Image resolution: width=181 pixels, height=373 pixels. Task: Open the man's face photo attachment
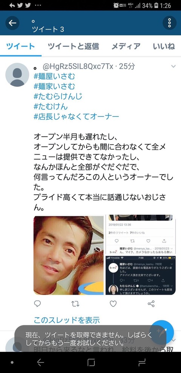(69, 255)
